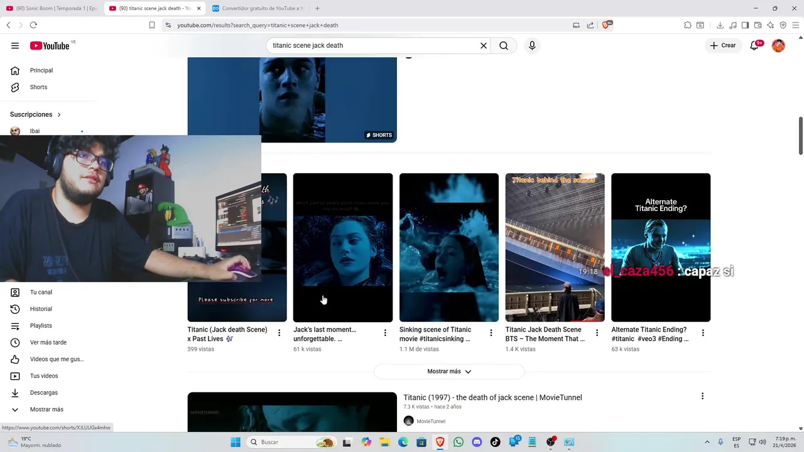Open the Brave VPN shield icon
Screen dimensions: 804x452
coord(783,25)
